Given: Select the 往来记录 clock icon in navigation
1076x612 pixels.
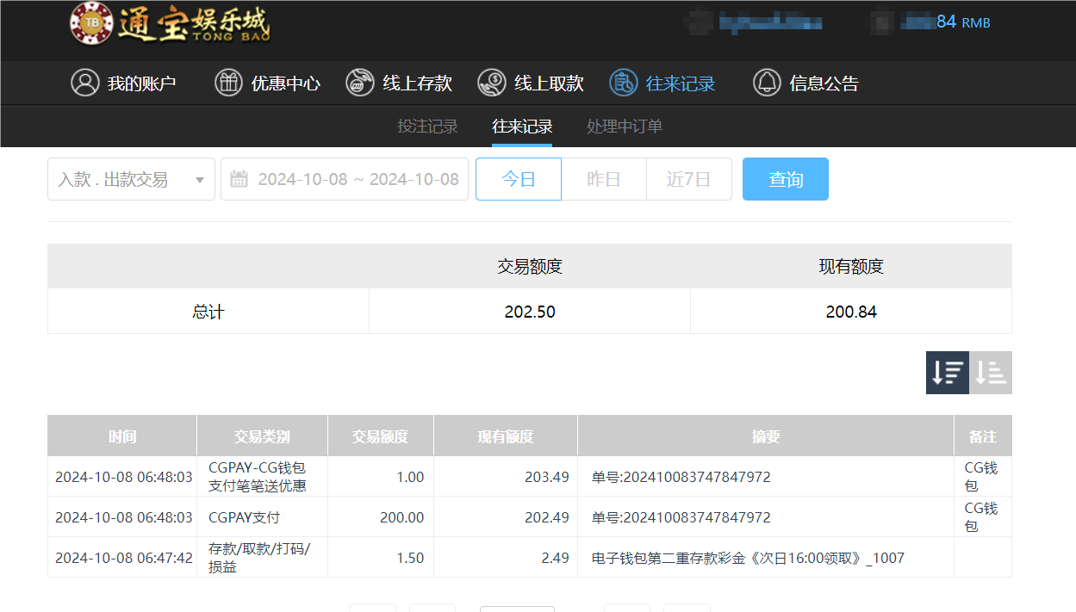Looking at the screenshot, I should coord(623,83).
